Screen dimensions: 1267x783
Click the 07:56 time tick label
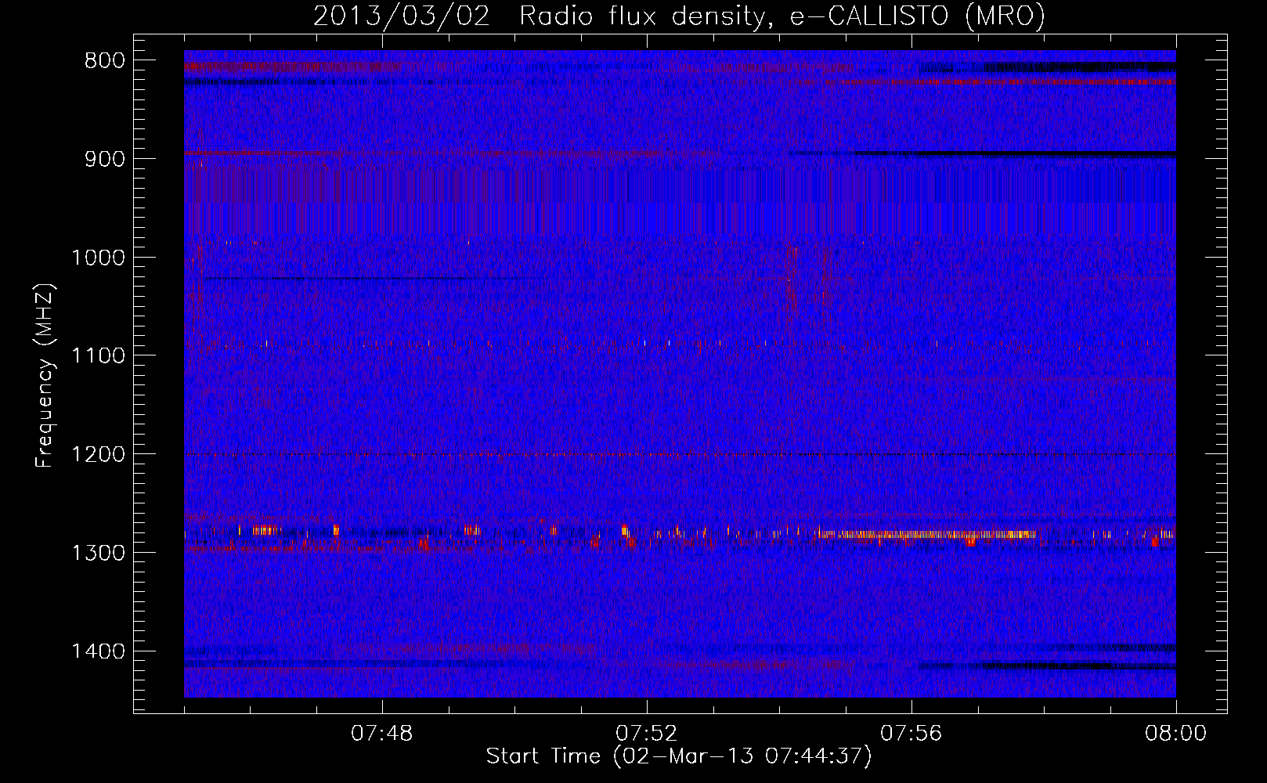(x=911, y=734)
